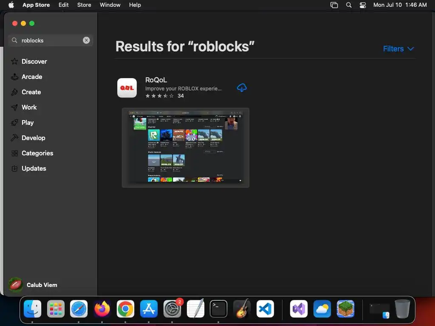
Task: View RoQoL screenshot preview thumbnail
Action: point(186,147)
